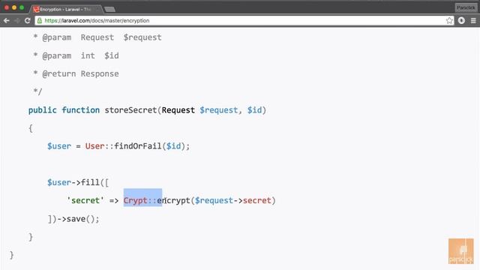Screen dimensions: 480x270
Task: Click the favicon on the Laravel tab
Action: (37, 10)
